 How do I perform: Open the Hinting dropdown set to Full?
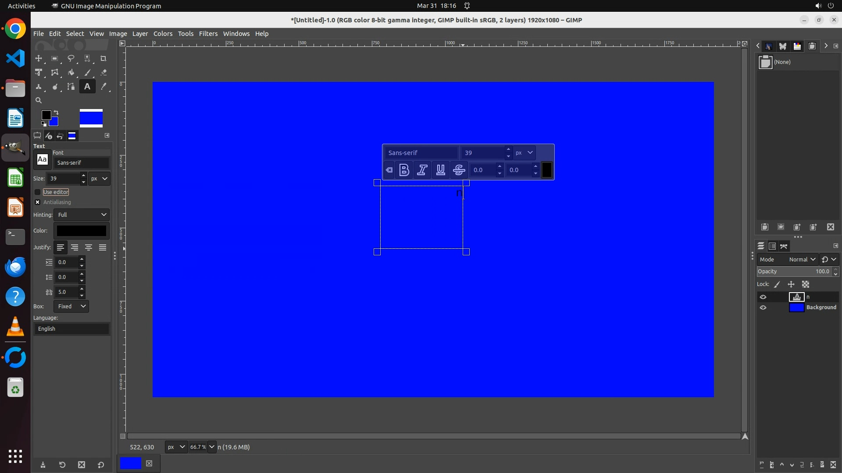tap(82, 215)
